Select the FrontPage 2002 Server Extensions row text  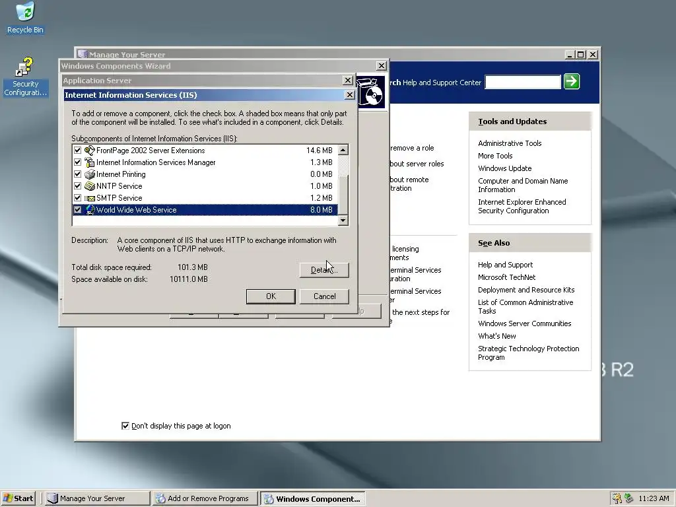151,151
